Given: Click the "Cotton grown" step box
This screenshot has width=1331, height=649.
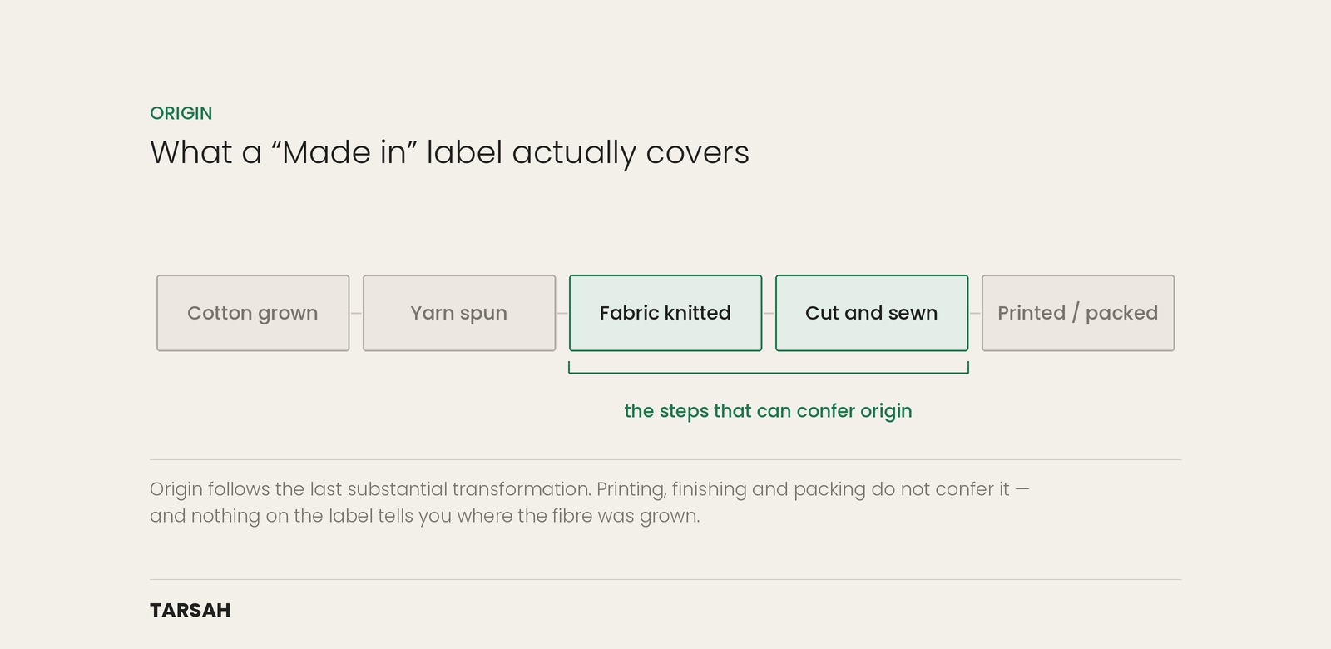Looking at the screenshot, I should (x=253, y=313).
